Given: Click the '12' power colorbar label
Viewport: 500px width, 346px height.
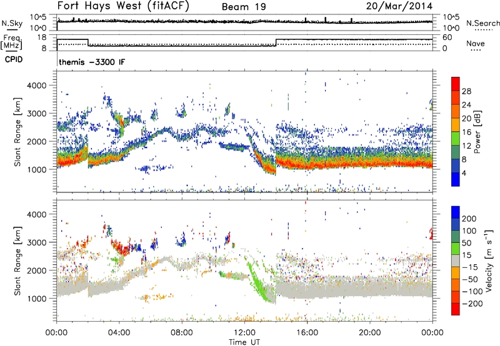Looking at the screenshot, I should click(x=466, y=146).
